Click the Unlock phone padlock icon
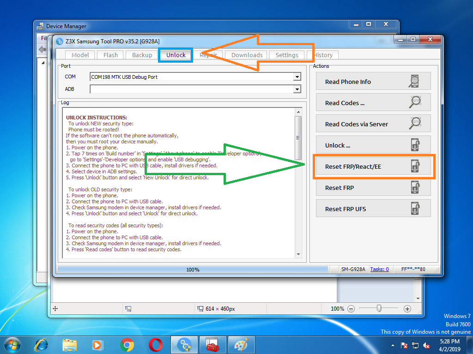The image size is (473, 354). [415, 145]
